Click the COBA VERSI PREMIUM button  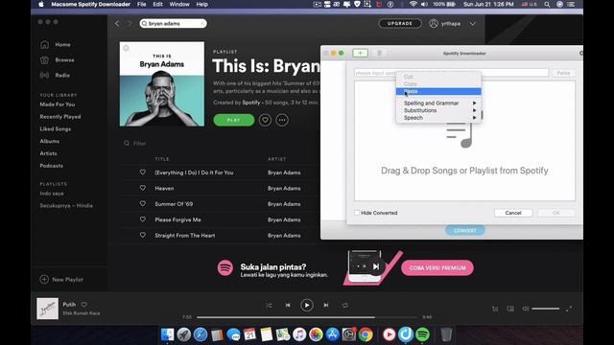[437, 268]
